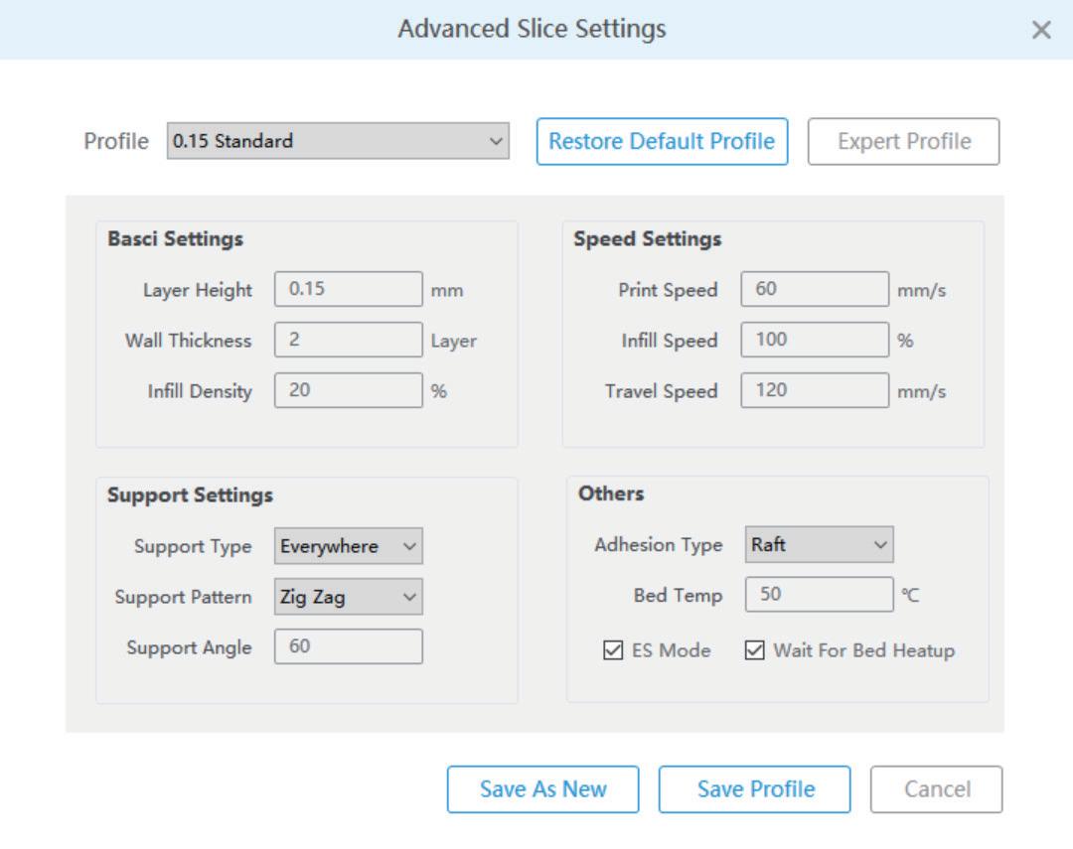Click the Travel Speed text box
1073x849 pixels.
tap(815, 390)
